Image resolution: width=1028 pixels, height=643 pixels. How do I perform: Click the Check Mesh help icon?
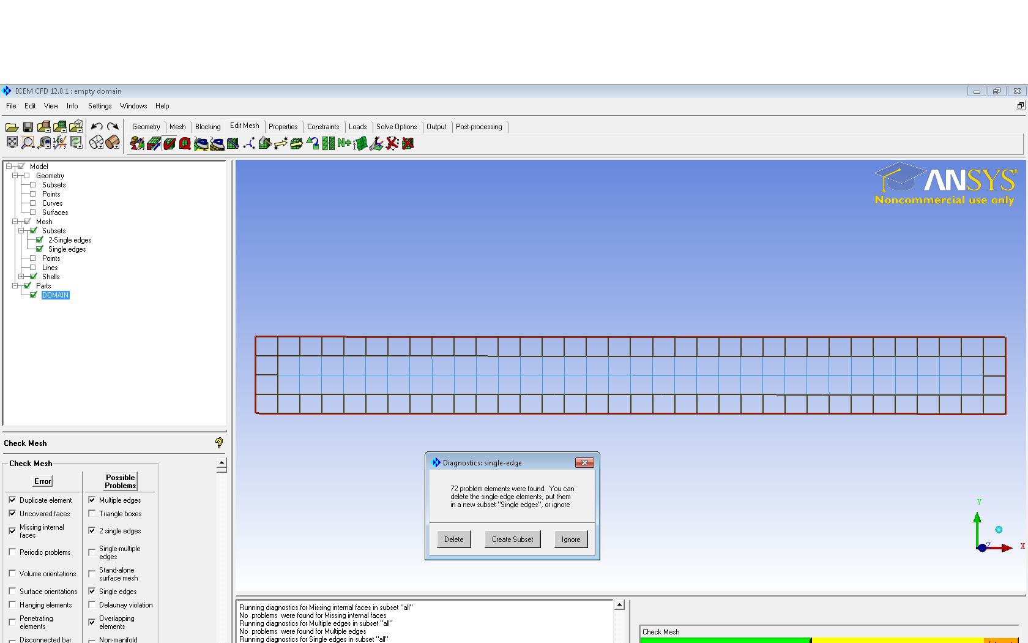[x=218, y=443]
